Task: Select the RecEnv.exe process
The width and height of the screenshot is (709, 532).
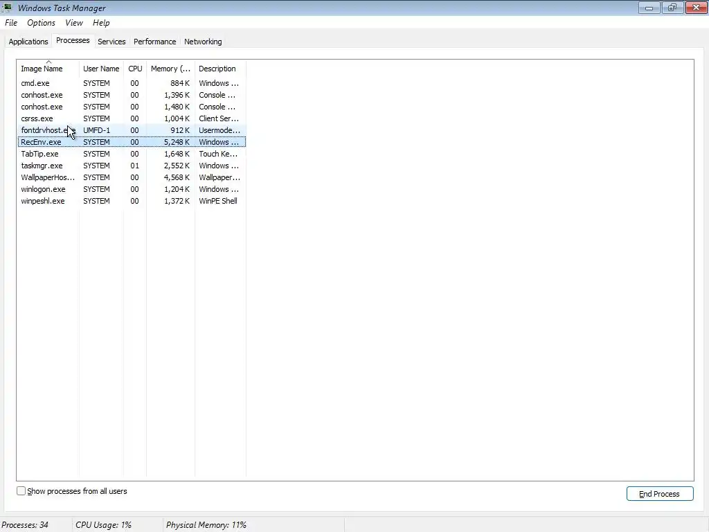Action: tap(132, 142)
